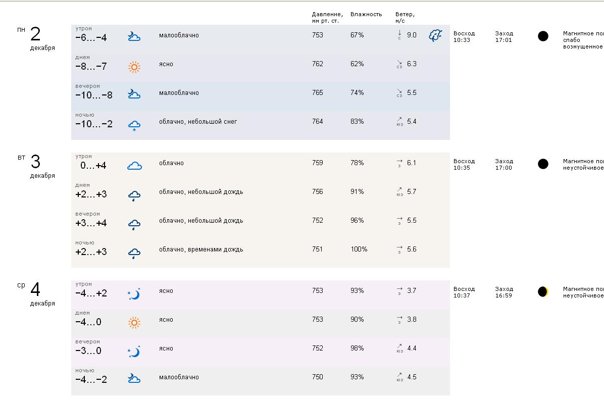
Task: Click the sunny icon for December 4 daytime
Action: 134,322
